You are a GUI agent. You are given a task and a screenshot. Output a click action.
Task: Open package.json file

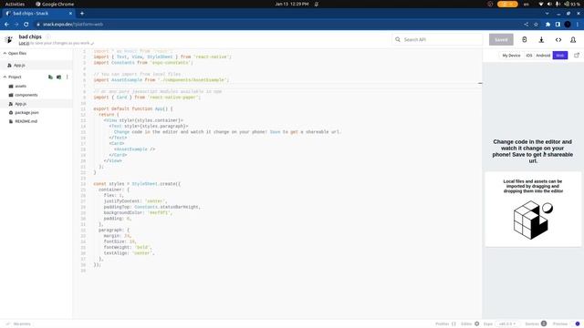tap(36, 113)
